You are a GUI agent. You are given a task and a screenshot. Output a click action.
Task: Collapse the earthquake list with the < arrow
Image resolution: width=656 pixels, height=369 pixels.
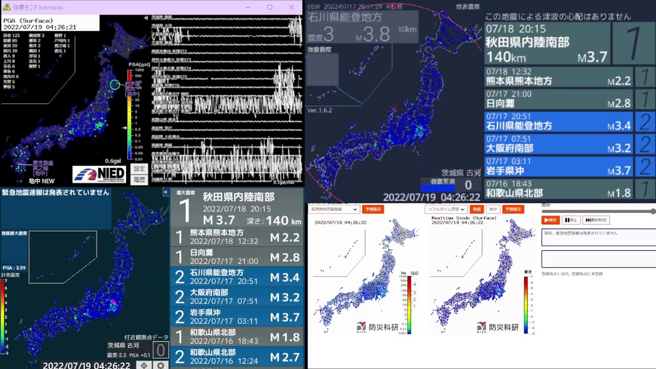[166, 192]
